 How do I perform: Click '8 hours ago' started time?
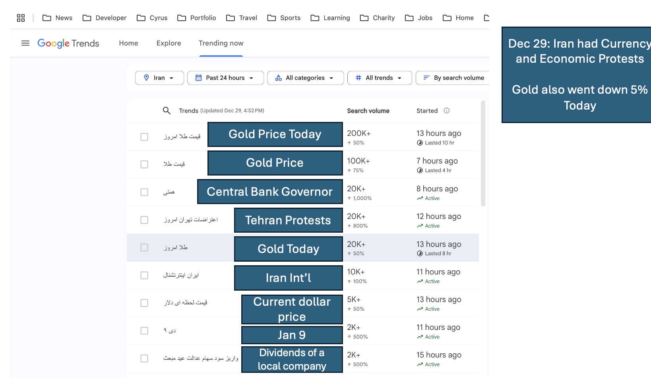437,189
